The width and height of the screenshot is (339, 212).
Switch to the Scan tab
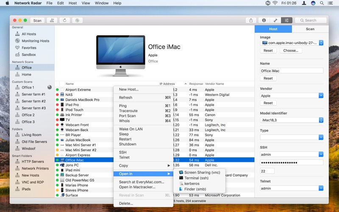(x=310, y=29)
